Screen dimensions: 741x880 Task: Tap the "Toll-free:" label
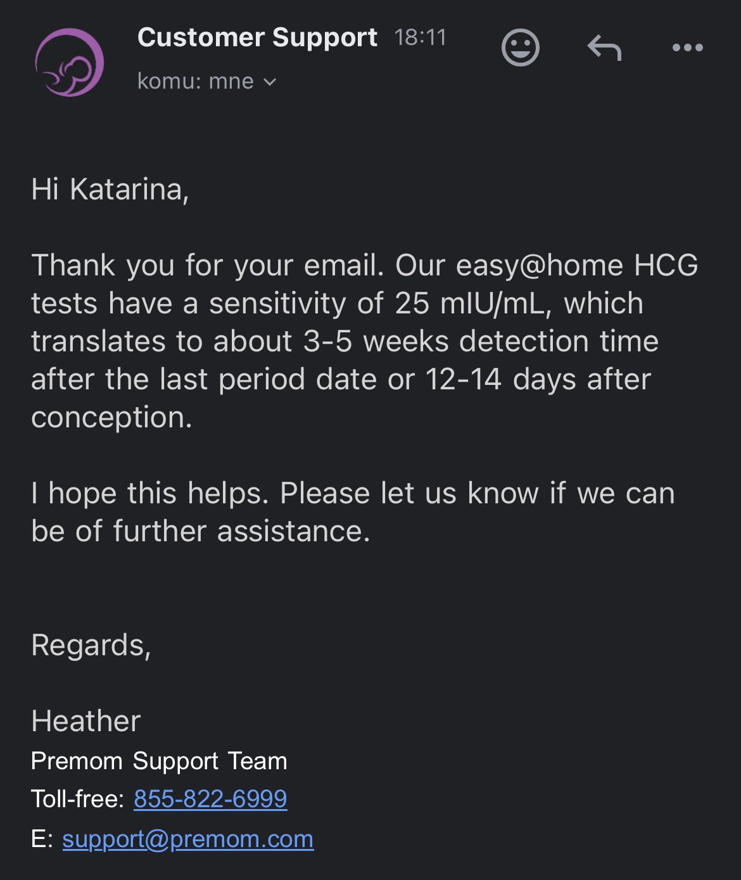[x=78, y=799]
